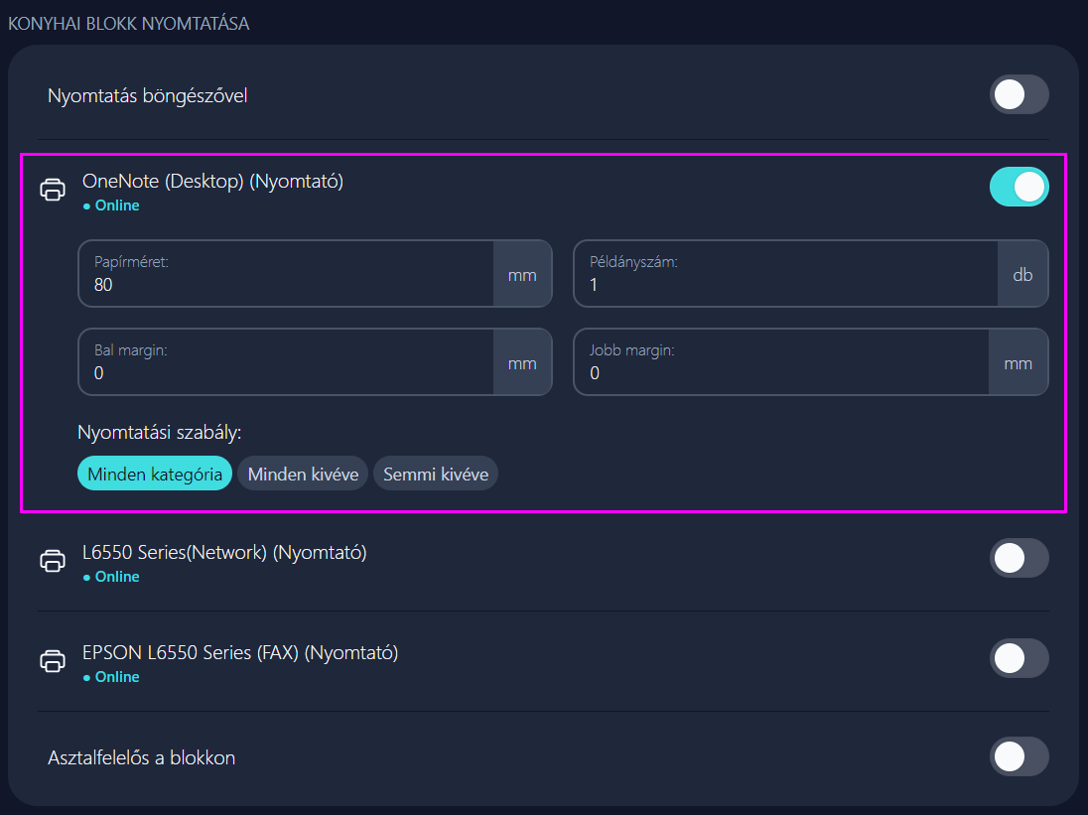Turn on the EPSON L6550 Series (FAX) toggle
This screenshot has width=1088, height=815.
coord(1019,658)
